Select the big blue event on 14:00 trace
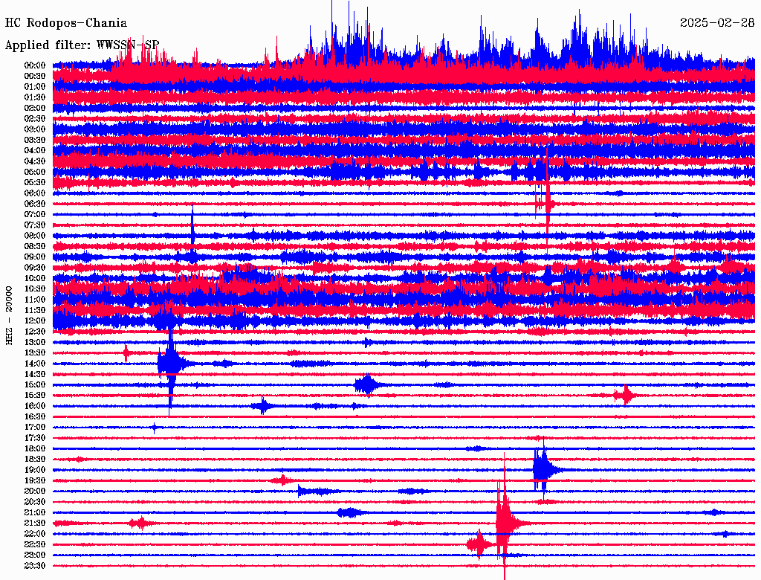The height and width of the screenshot is (580, 761). click(x=170, y=363)
